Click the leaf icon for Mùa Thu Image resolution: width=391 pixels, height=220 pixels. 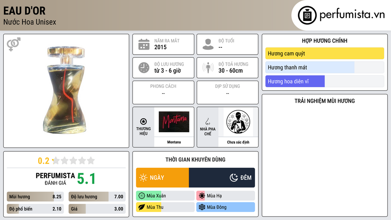coord(142,207)
